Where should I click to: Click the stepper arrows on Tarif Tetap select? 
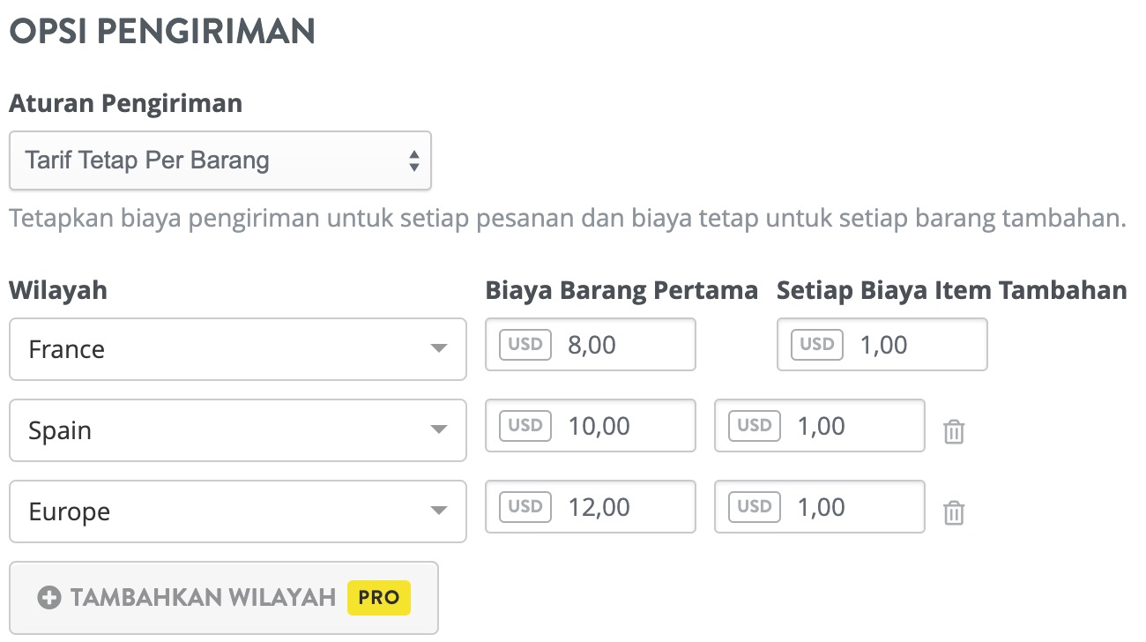[x=413, y=160]
